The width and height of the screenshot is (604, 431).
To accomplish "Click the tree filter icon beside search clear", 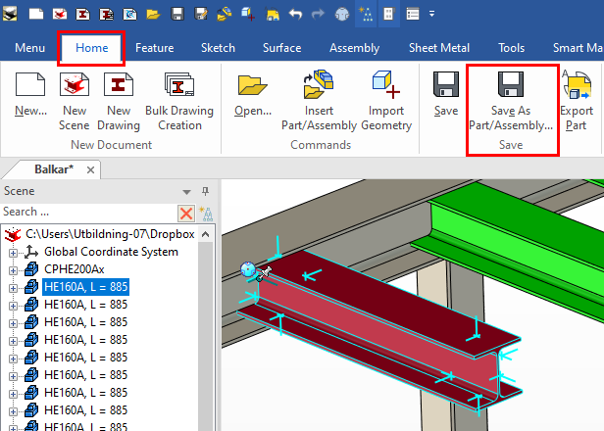I will [x=206, y=214].
